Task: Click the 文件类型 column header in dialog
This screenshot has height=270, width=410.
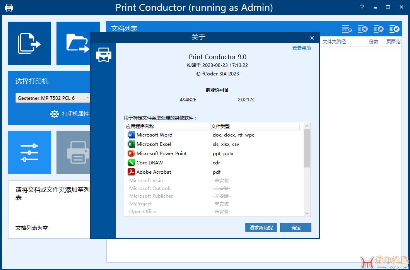Action: point(220,126)
